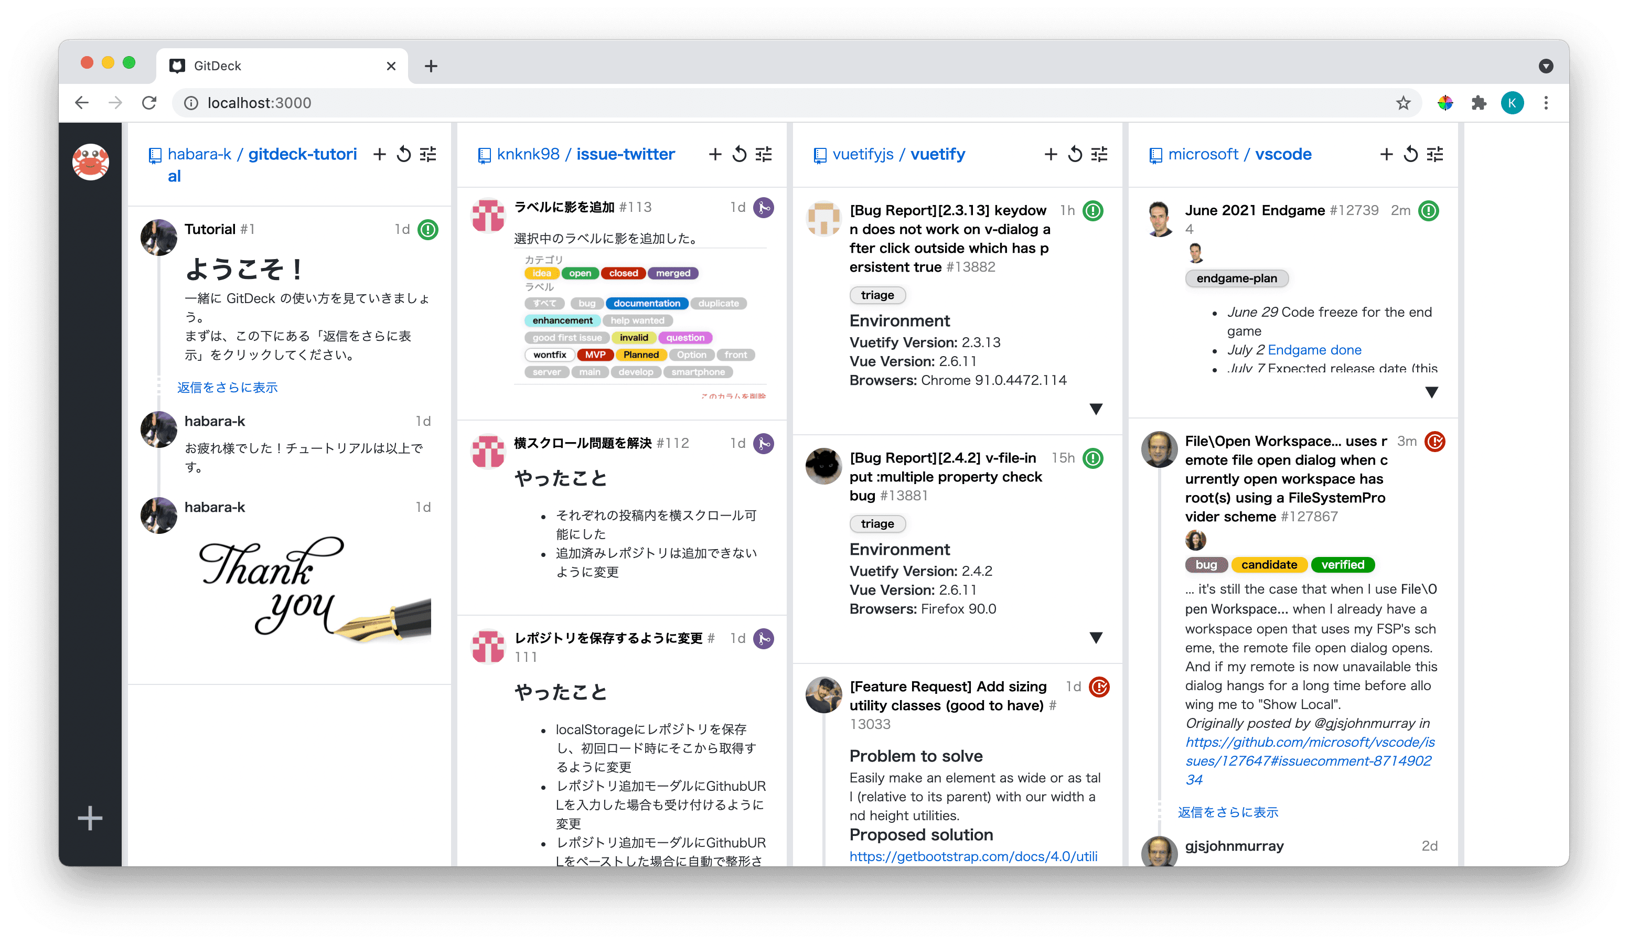This screenshot has height=944, width=1628.
Task: Open the Chrome three-dot menu
Action: [x=1546, y=103]
